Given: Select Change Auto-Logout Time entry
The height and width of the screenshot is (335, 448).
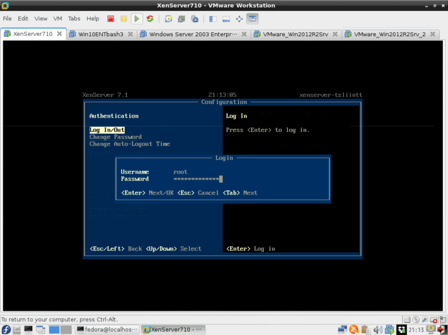Looking at the screenshot, I should 129,144.
